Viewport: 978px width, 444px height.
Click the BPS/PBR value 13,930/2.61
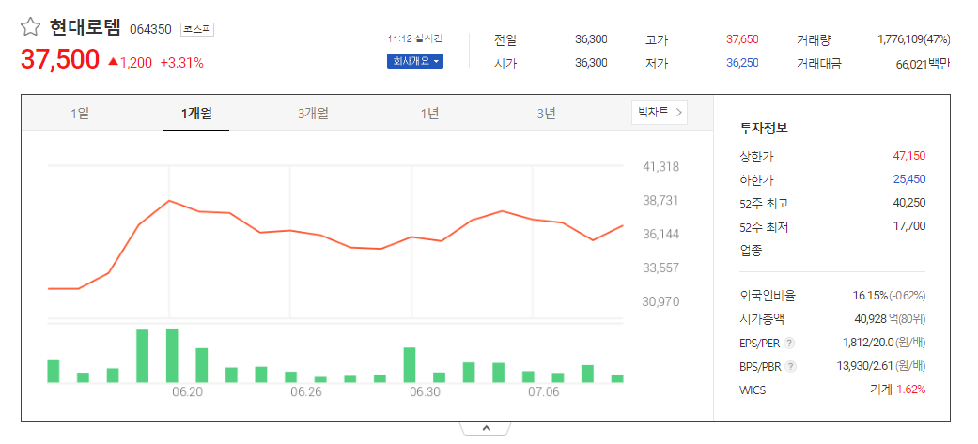(x=865, y=367)
